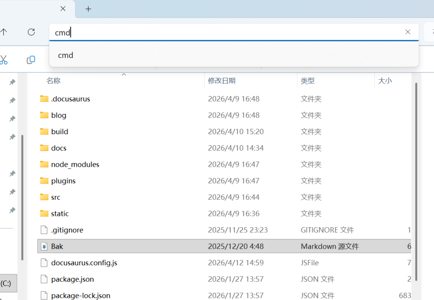Clear the address bar with X icon
Image resolution: width=434 pixels, height=300 pixels.
click(x=408, y=32)
